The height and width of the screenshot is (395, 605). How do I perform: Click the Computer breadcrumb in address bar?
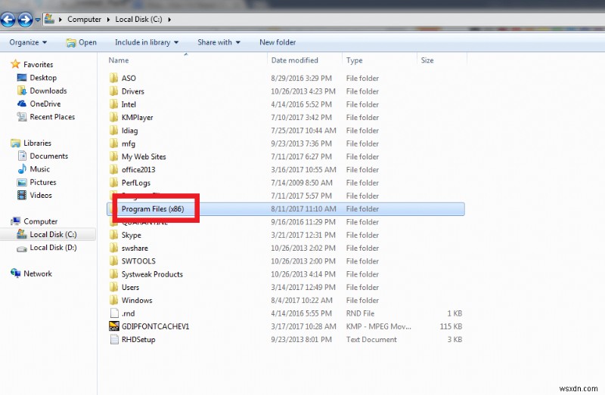coord(84,20)
